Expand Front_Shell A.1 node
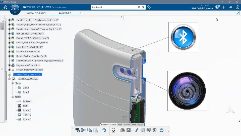 9,33
